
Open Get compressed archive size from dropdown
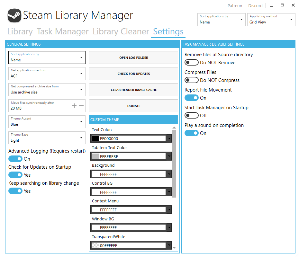(x=47, y=90)
